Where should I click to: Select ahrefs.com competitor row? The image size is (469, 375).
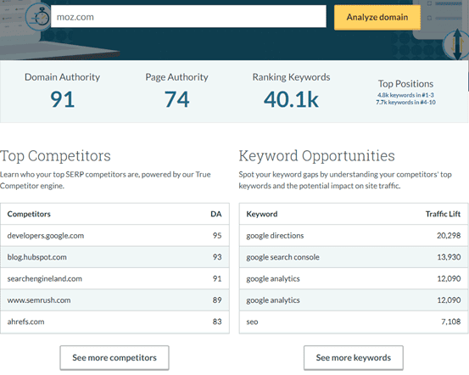tap(114, 322)
